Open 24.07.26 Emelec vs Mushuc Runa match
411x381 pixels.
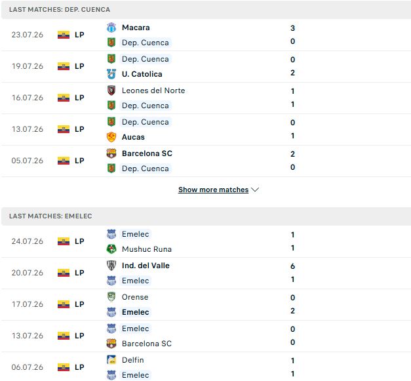tap(206, 241)
